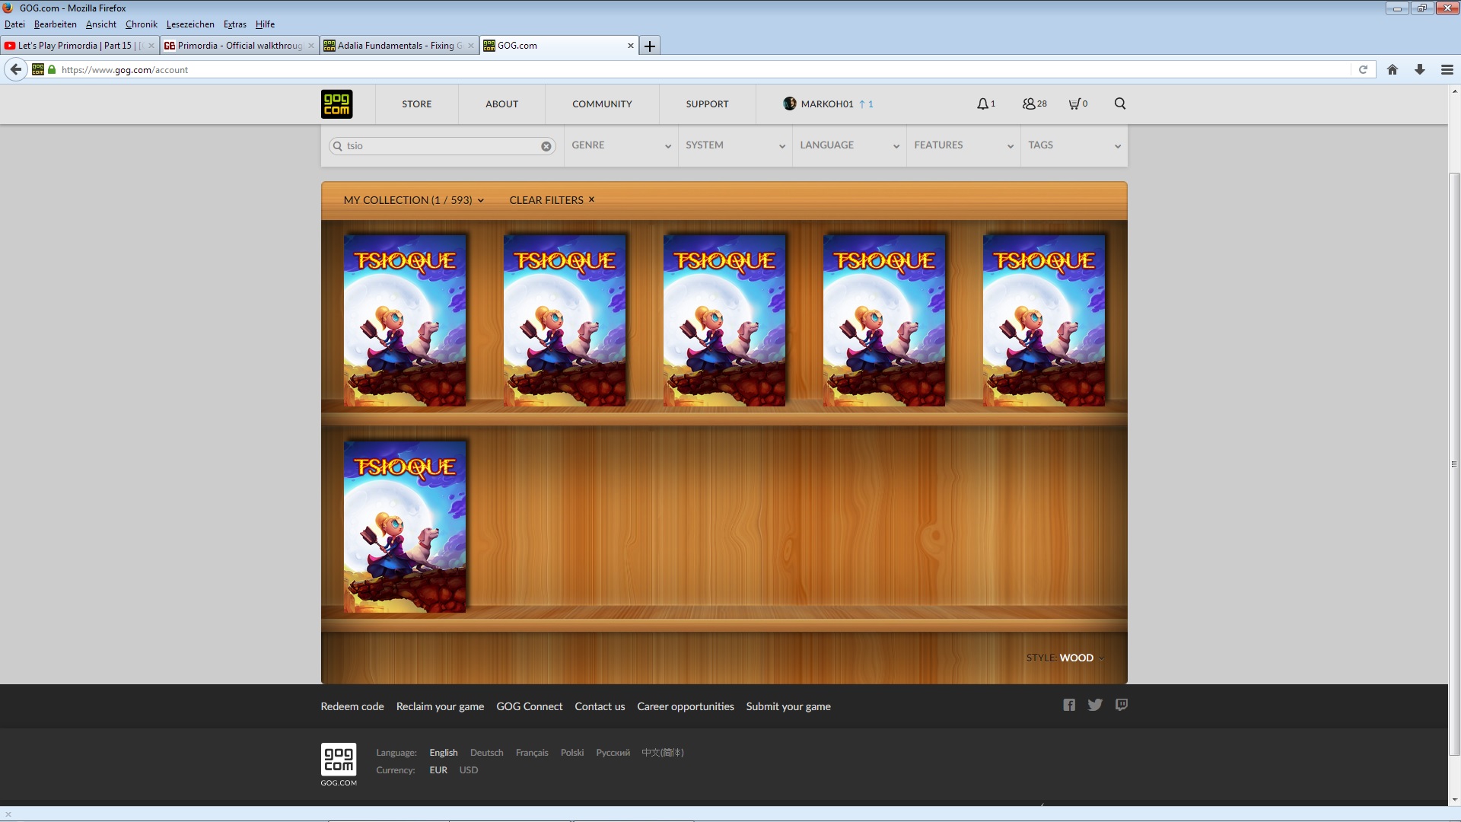Open the Tsioque cover on the second shelf
The image size is (1461, 822).
pyautogui.click(x=405, y=527)
